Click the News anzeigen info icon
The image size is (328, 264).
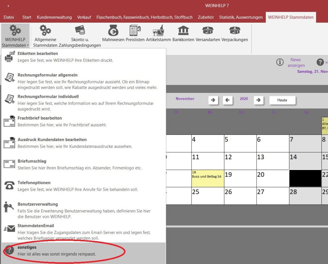coord(280,62)
